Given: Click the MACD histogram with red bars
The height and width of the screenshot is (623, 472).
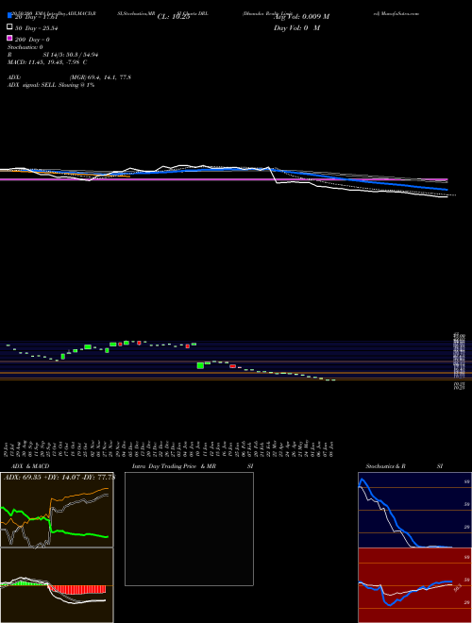Looking at the screenshot, I should coord(57,585).
